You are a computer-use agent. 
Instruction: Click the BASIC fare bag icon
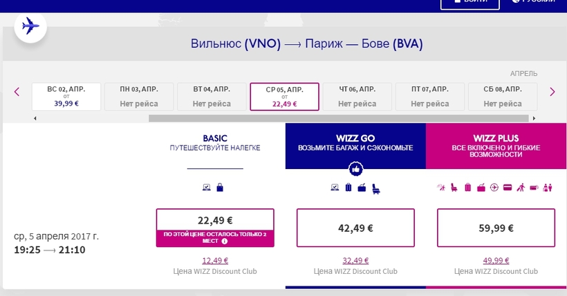(x=220, y=188)
